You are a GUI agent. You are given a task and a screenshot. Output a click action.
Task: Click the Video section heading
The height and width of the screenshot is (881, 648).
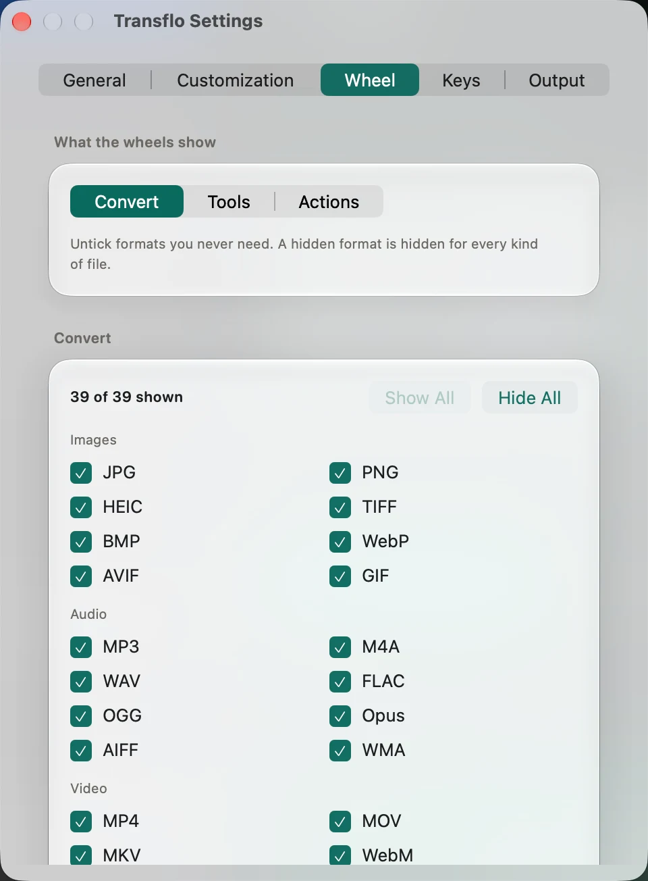pos(88,788)
